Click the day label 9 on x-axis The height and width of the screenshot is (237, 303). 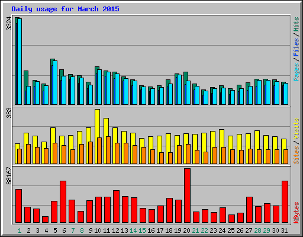click(x=91, y=230)
